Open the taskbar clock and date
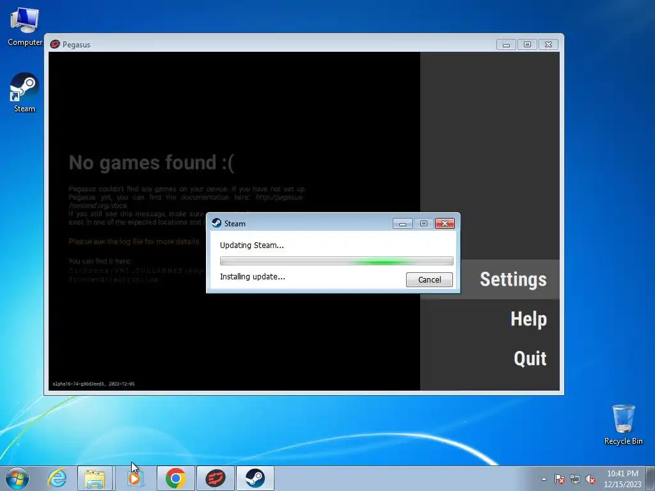655x491 pixels. tap(622, 479)
